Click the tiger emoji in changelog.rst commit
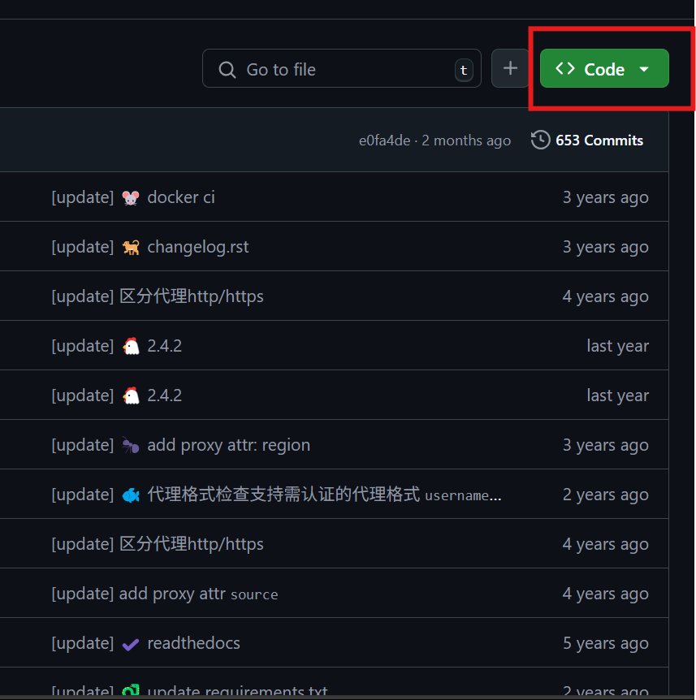Image resolution: width=696 pixels, height=700 pixels. point(132,246)
